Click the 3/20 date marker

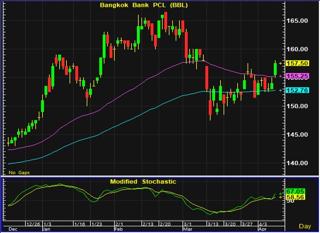[230, 224]
